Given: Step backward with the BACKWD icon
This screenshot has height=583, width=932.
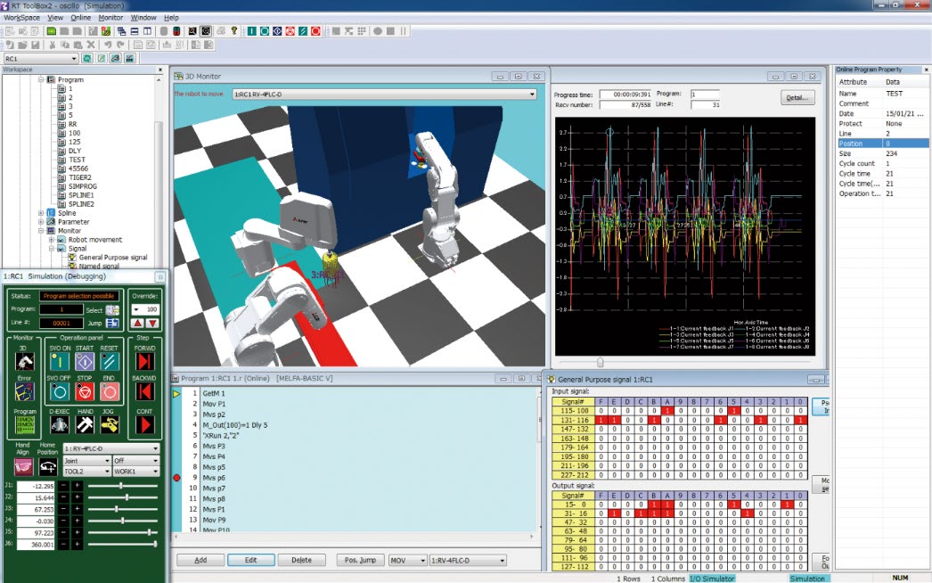Looking at the screenshot, I should tap(144, 392).
